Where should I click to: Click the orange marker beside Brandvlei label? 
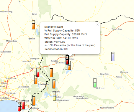[69, 65]
